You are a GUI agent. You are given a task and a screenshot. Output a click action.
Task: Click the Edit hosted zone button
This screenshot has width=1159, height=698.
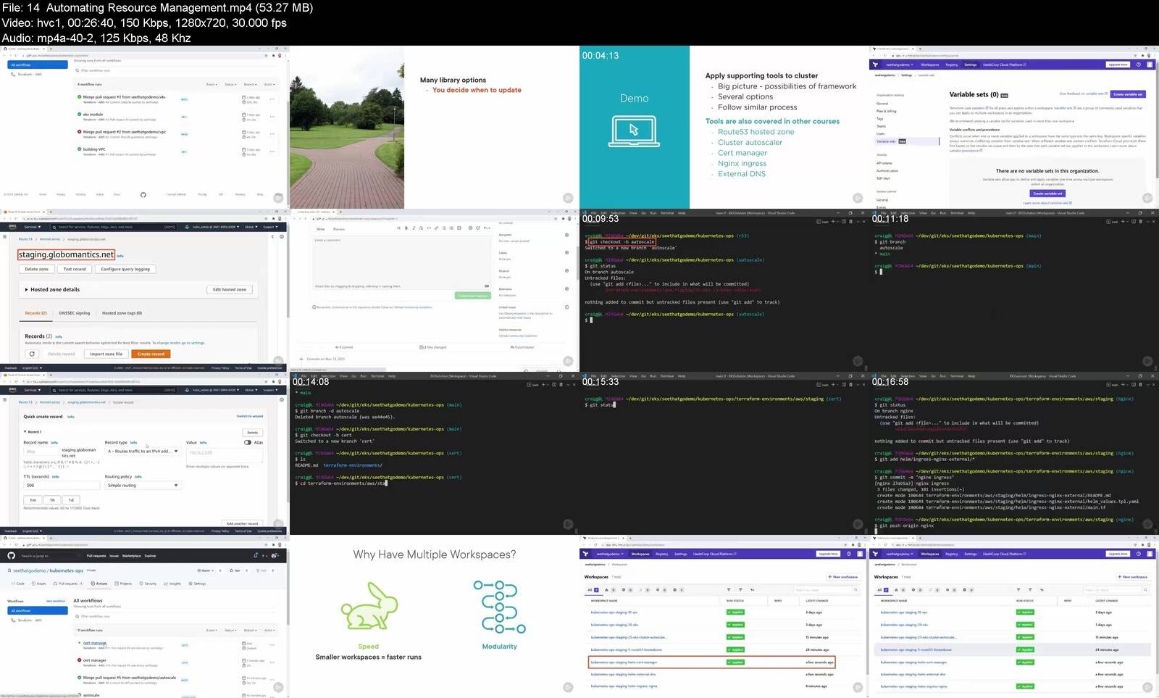pos(230,289)
